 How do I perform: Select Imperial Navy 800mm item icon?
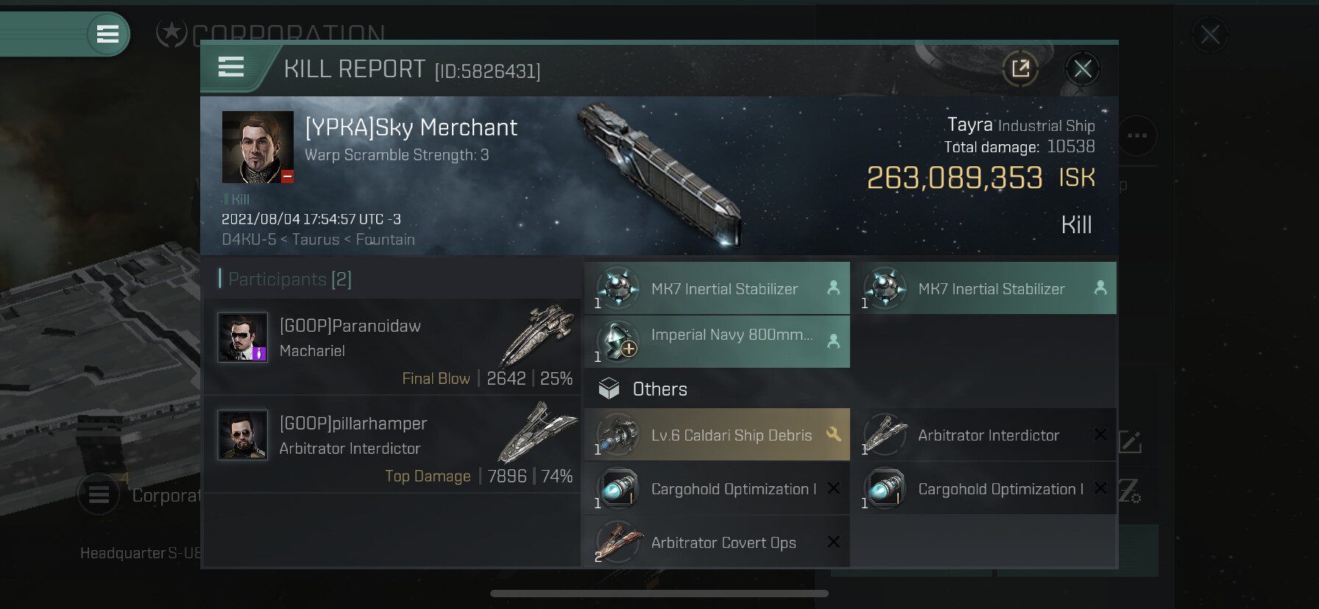618,341
